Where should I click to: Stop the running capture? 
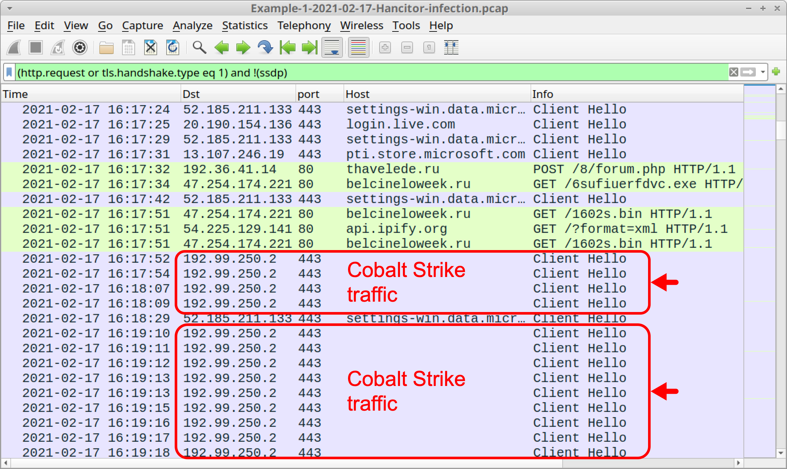36,48
